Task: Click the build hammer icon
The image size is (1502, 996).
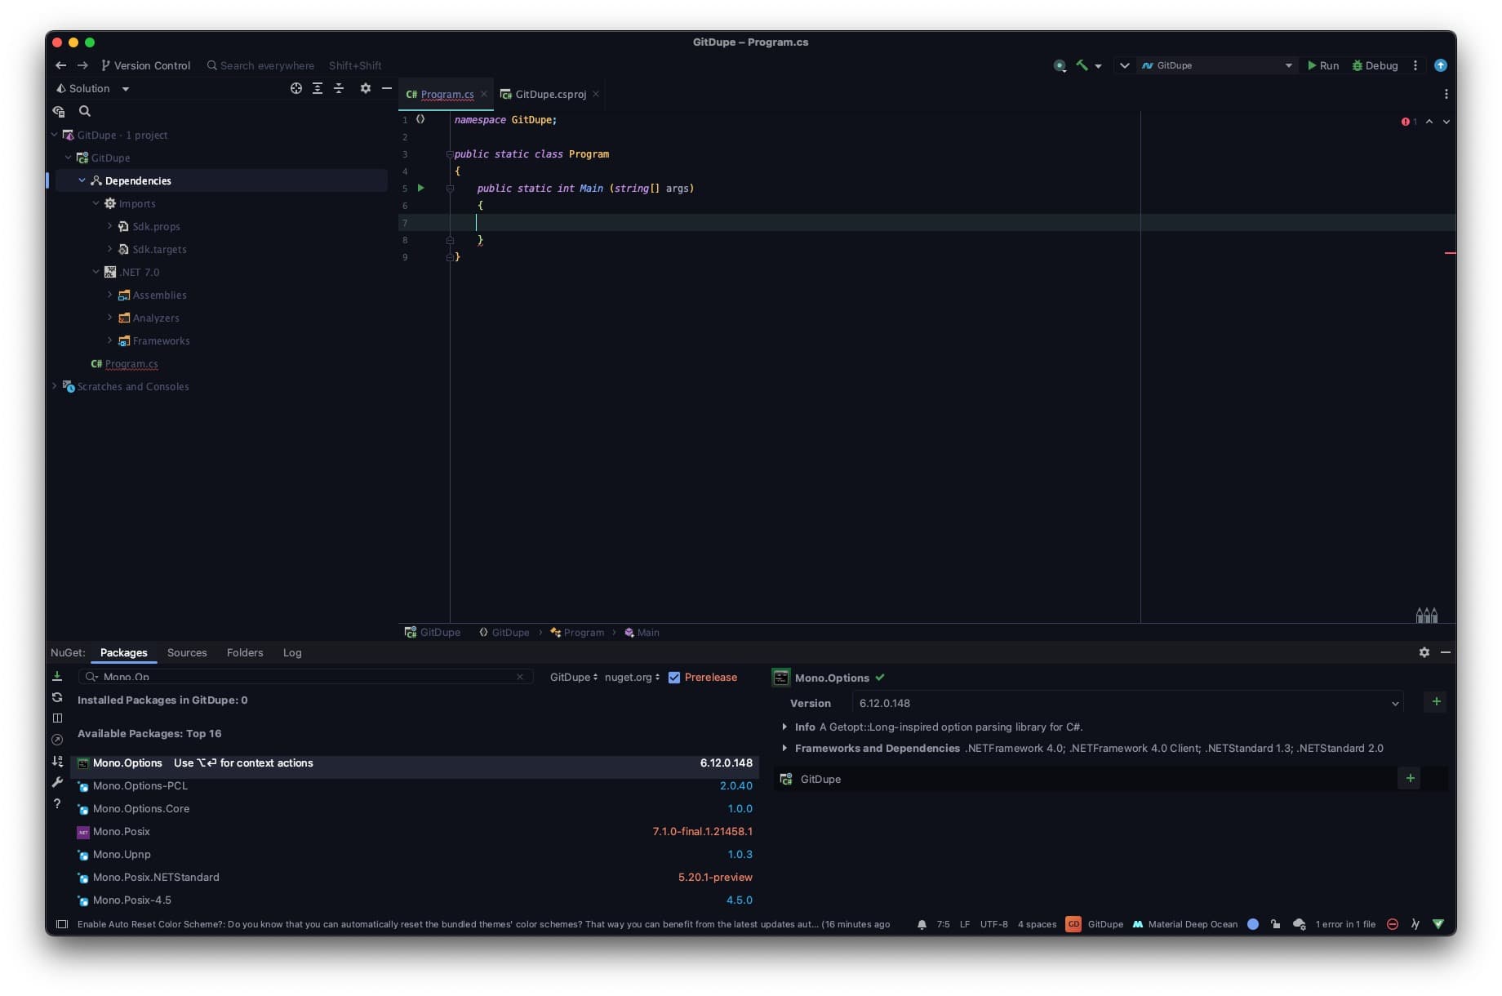Action: (1082, 65)
